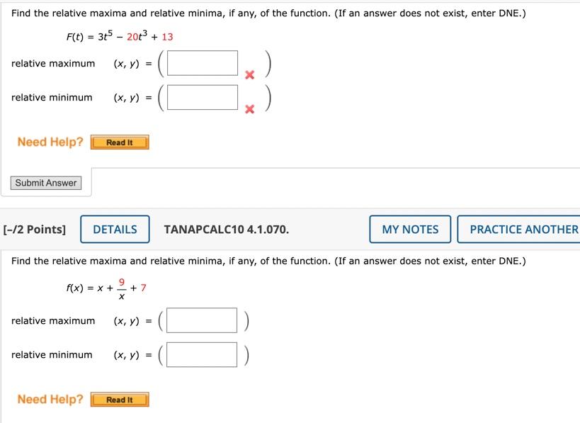Click the formula f(x) = x + 9/x + 7
Screen dimensions: 580x423
point(106,288)
